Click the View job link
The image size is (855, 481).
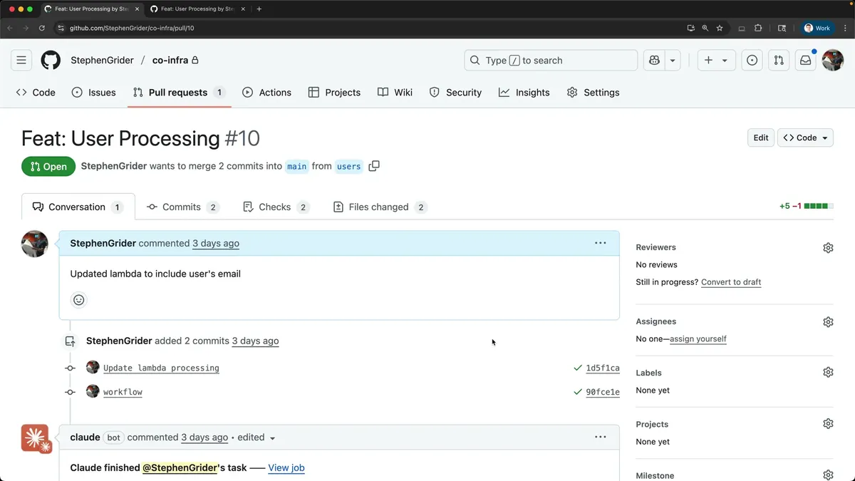pos(286,468)
